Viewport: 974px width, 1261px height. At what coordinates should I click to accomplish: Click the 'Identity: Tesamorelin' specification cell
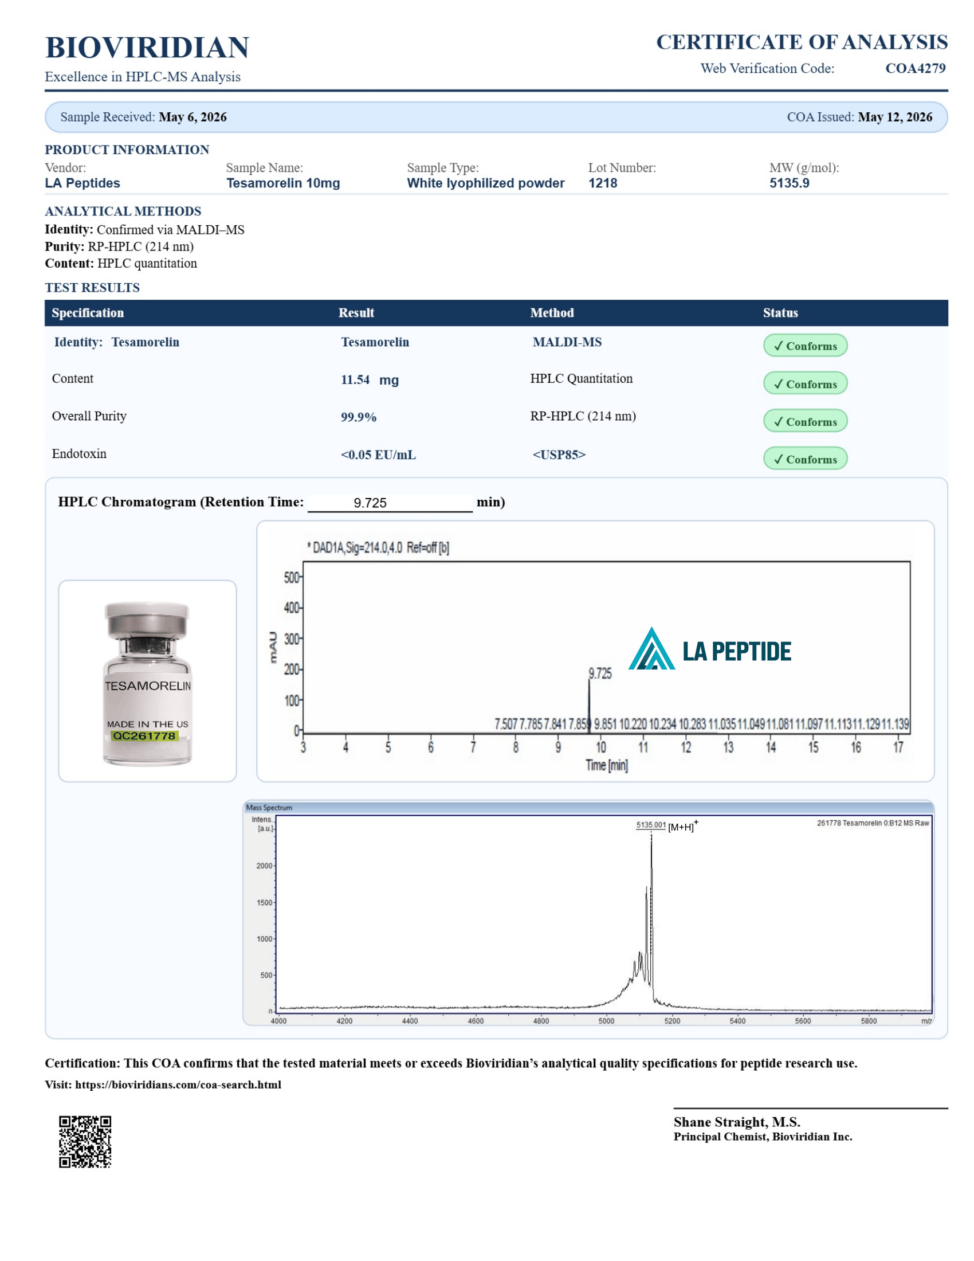click(x=116, y=342)
